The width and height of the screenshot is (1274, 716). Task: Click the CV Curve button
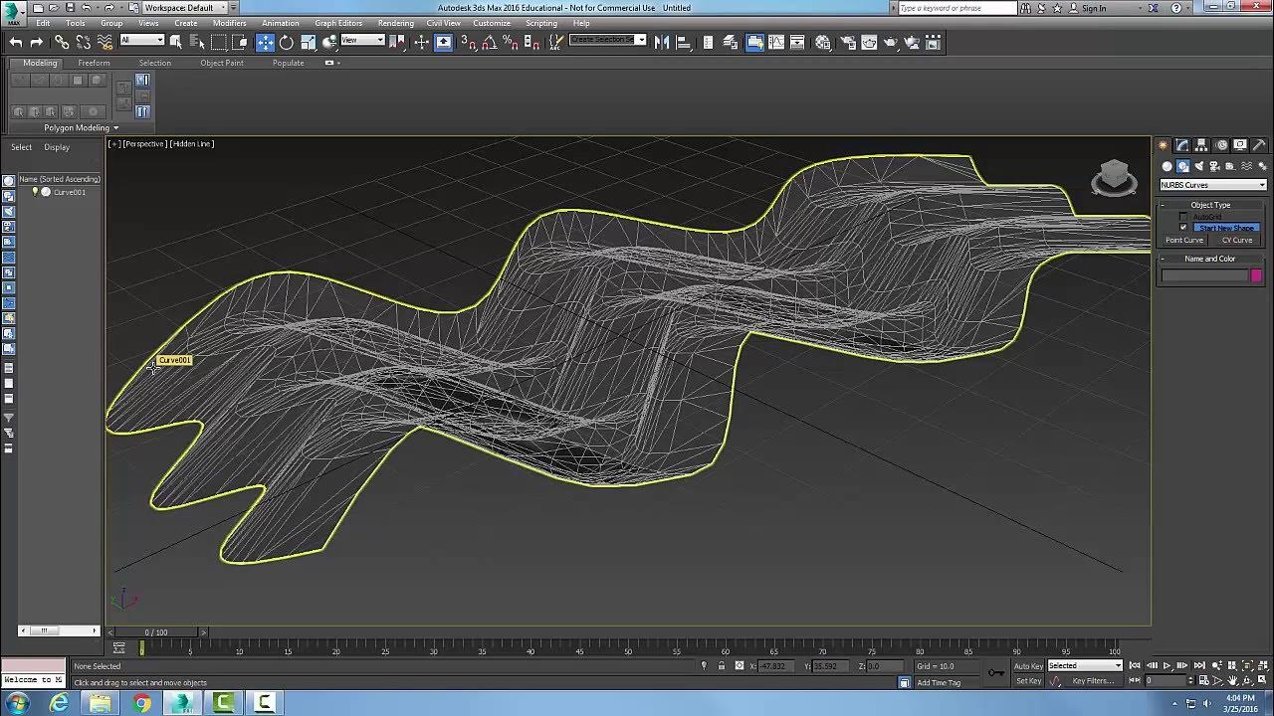coord(1237,240)
